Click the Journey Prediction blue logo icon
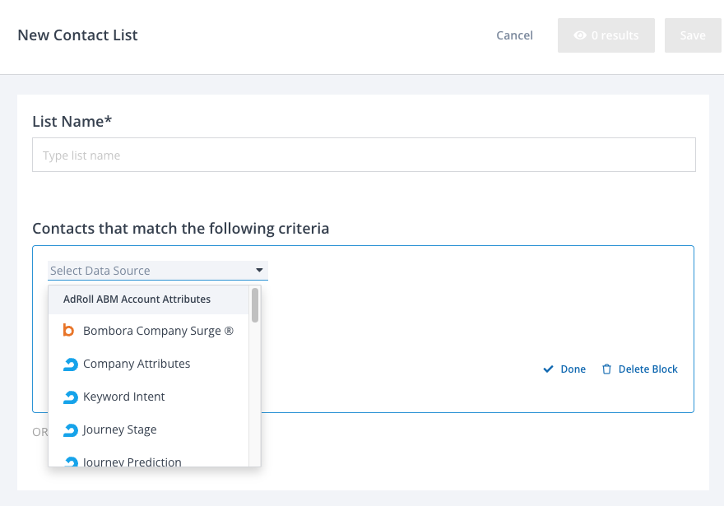724x506 pixels. pyautogui.click(x=70, y=462)
